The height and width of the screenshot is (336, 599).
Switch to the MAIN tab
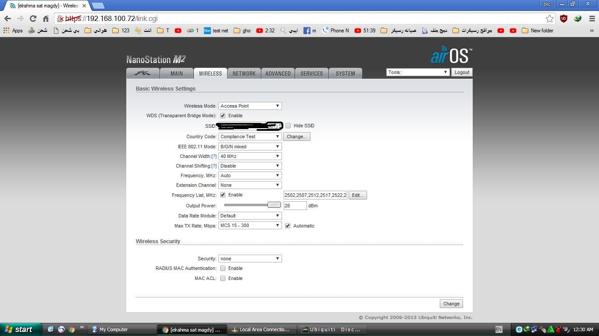177,73
